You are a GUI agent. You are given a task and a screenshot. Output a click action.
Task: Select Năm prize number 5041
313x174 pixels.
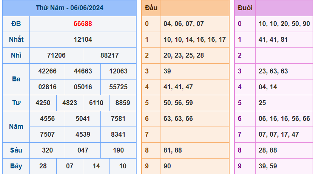click(x=83, y=119)
